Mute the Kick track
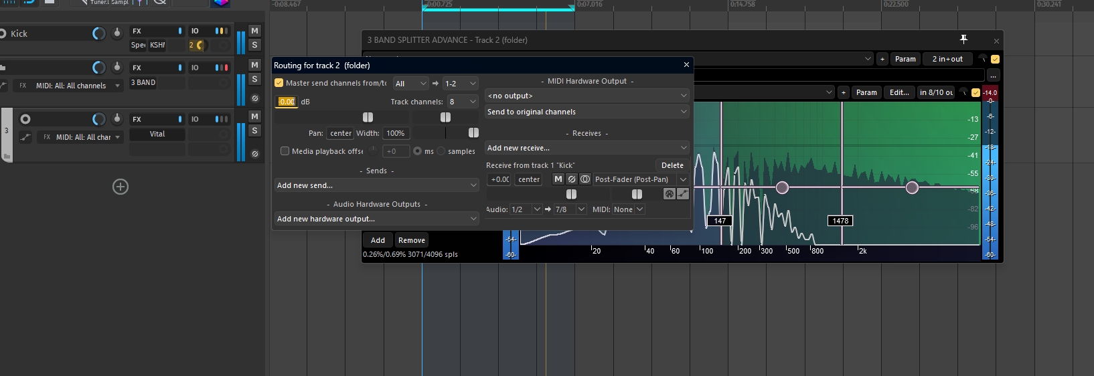1094x376 pixels. tap(254, 31)
